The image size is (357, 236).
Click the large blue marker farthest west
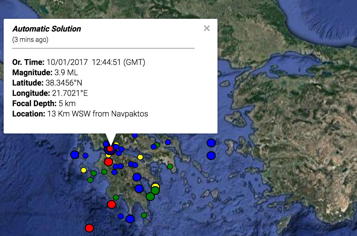(75, 155)
